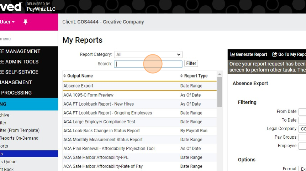Select the Absence Export report row
306x171 pixels.
click(78, 86)
